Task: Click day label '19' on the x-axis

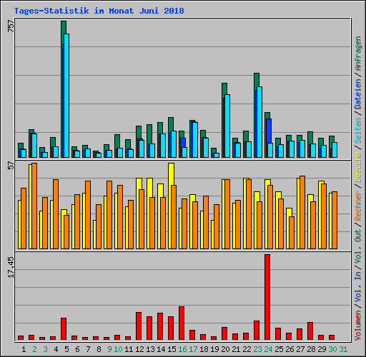Action: (x=214, y=349)
